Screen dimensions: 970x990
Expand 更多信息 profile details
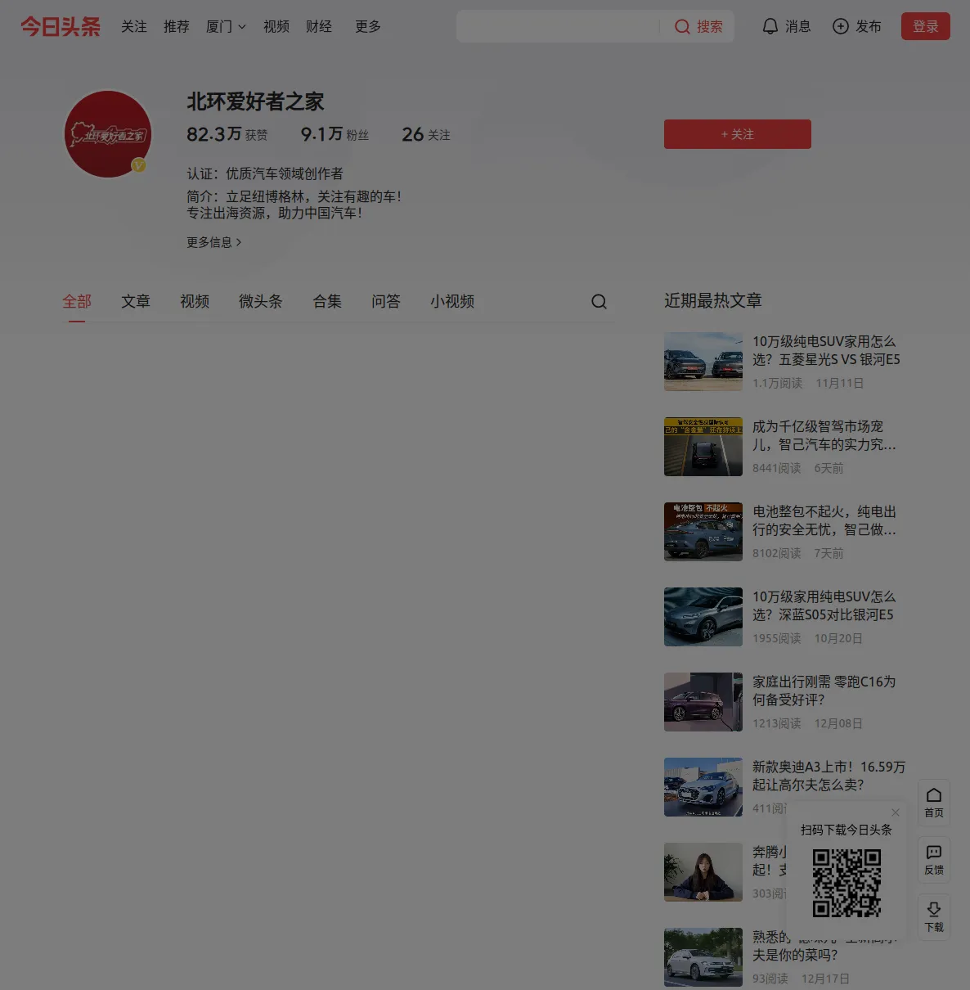coord(214,242)
